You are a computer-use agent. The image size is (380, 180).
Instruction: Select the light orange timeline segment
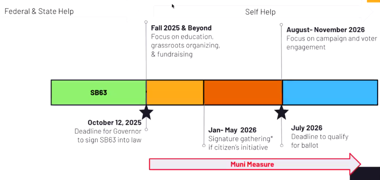[x=175, y=92]
